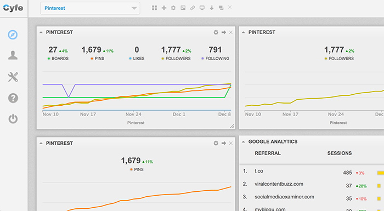Click the 37 sessions value for viralcontentbuzz
The image size is (384, 211).
349,186
